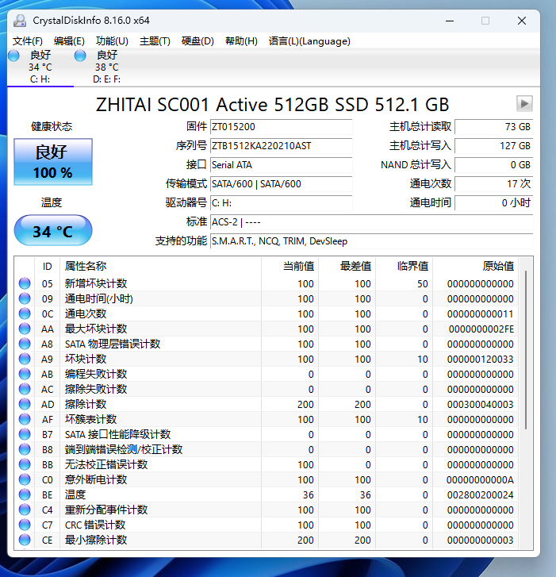Click the power on hours value 0 小时

(494, 202)
